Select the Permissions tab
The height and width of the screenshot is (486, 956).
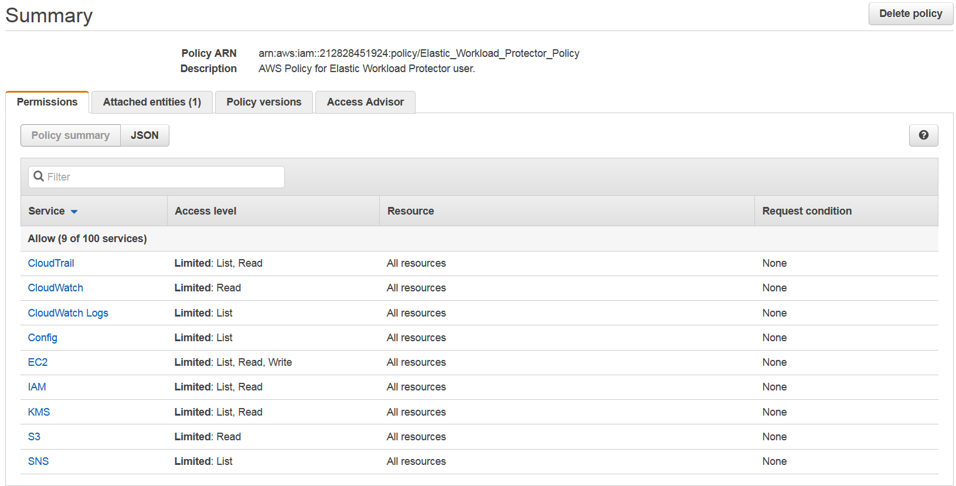coord(47,102)
